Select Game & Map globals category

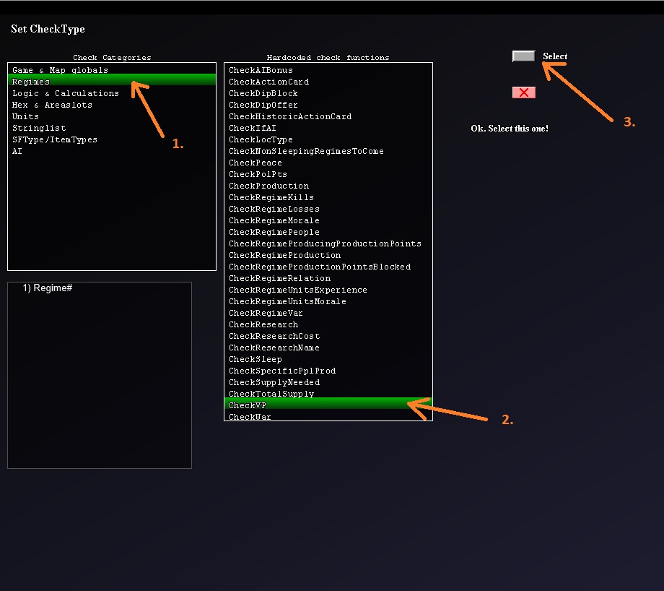click(x=112, y=70)
